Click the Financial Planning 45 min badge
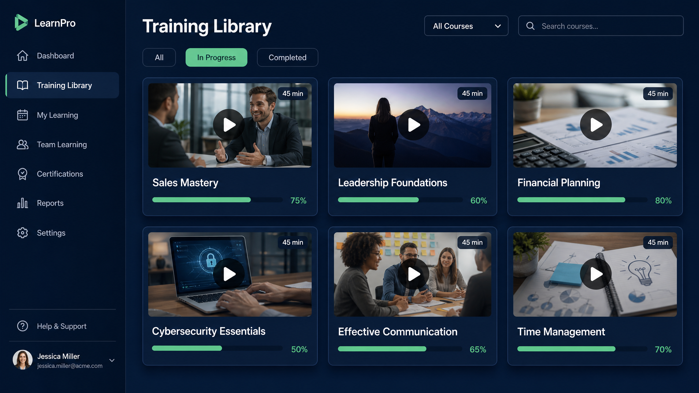 (658, 93)
